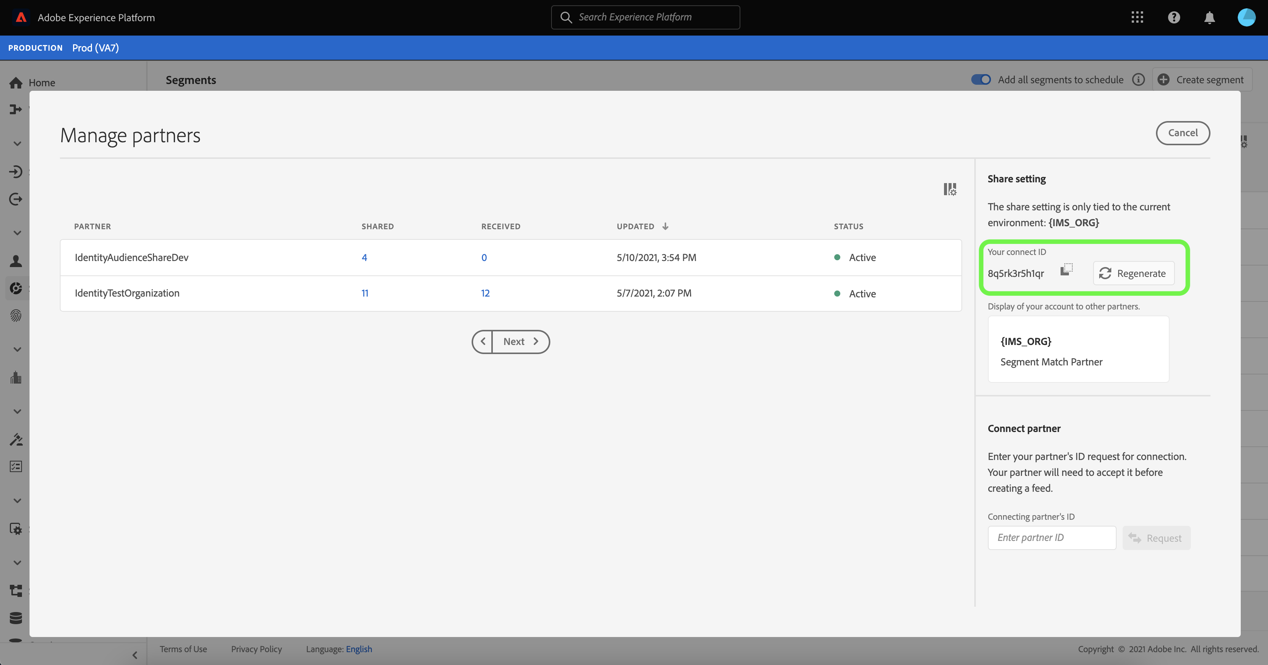The image size is (1268, 665).
Task: Open the app switcher grid icon
Action: click(x=1137, y=18)
